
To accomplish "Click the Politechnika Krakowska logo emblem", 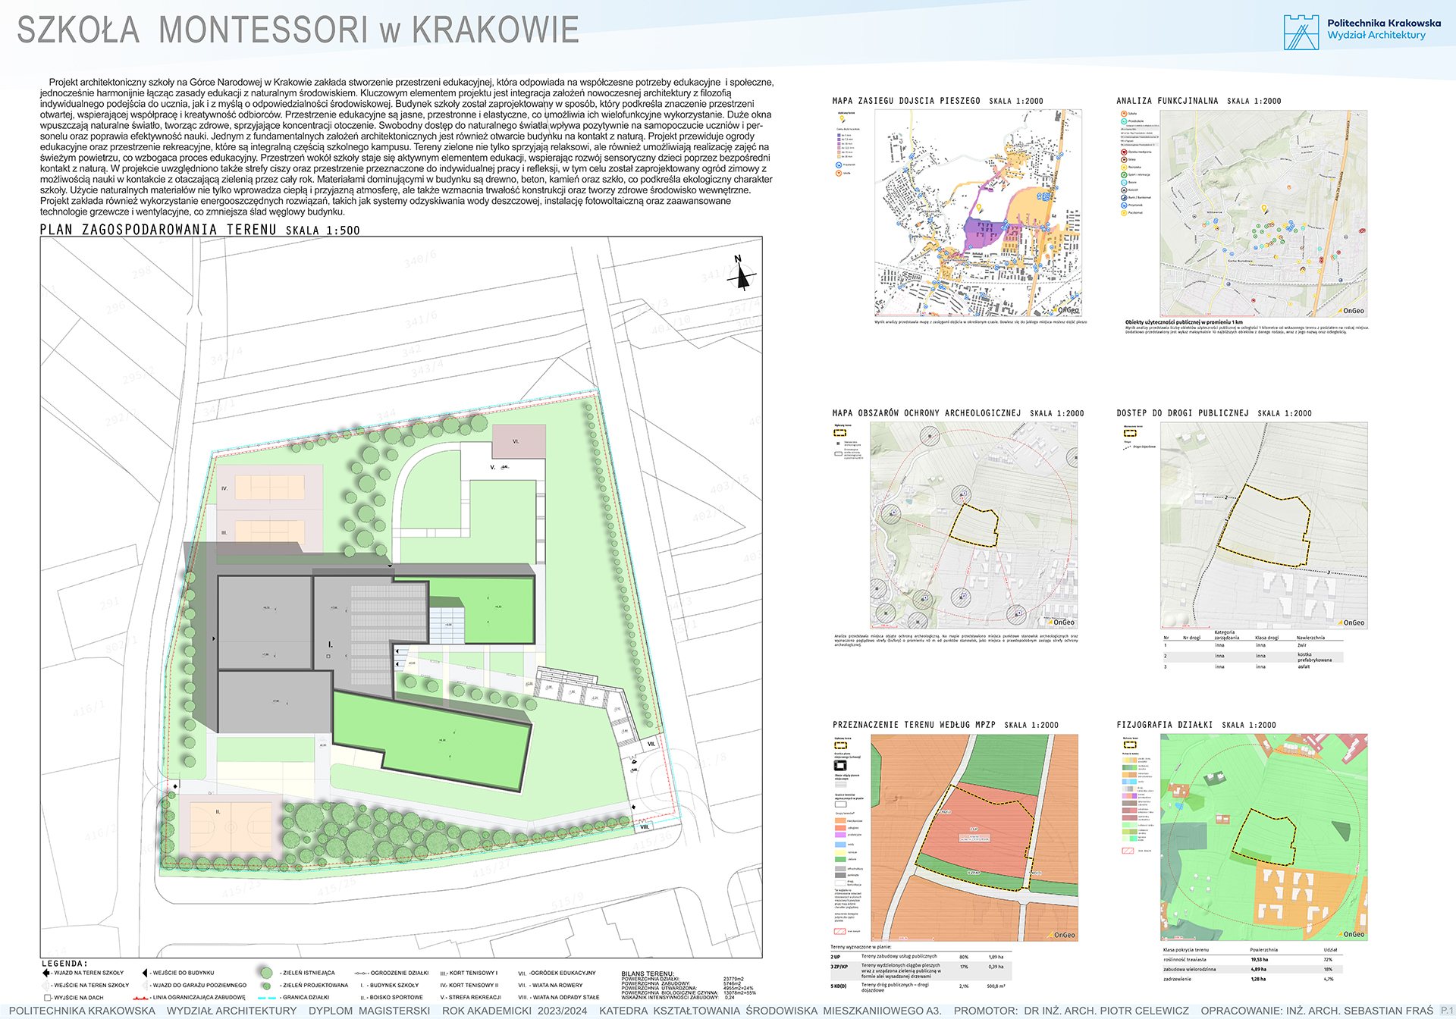I will (1301, 32).
